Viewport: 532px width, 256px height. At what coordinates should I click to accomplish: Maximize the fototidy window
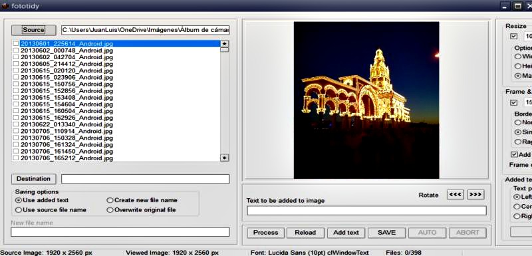point(517,6)
